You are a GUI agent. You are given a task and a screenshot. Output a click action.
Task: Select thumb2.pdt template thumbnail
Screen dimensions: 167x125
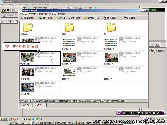[69, 42]
